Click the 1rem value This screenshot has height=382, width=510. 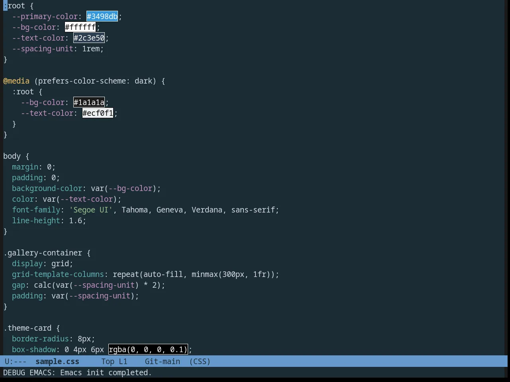coord(91,49)
